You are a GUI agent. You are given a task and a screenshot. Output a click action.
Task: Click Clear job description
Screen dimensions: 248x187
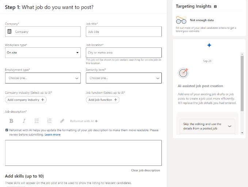pyautogui.click(x=145, y=170)
